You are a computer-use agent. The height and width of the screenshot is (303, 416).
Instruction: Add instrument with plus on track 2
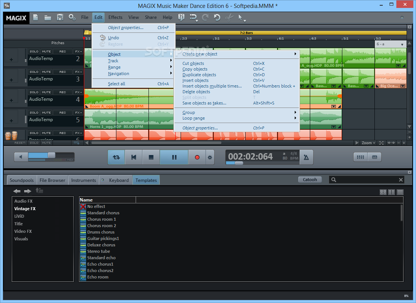pos(11,59)
